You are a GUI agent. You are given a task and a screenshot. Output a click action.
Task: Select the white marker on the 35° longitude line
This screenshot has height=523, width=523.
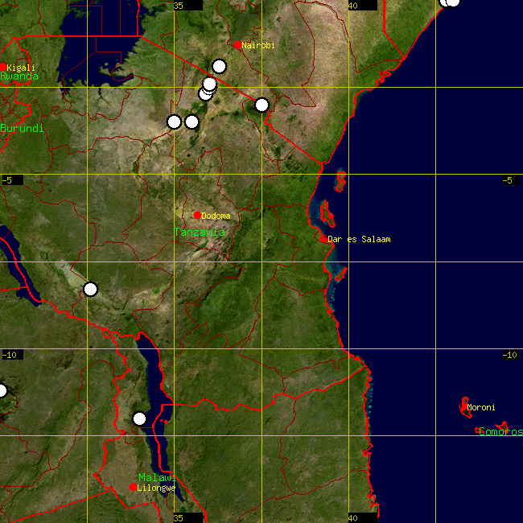pos(174,122)
